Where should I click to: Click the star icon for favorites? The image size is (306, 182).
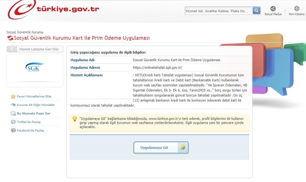coord(13,97)
